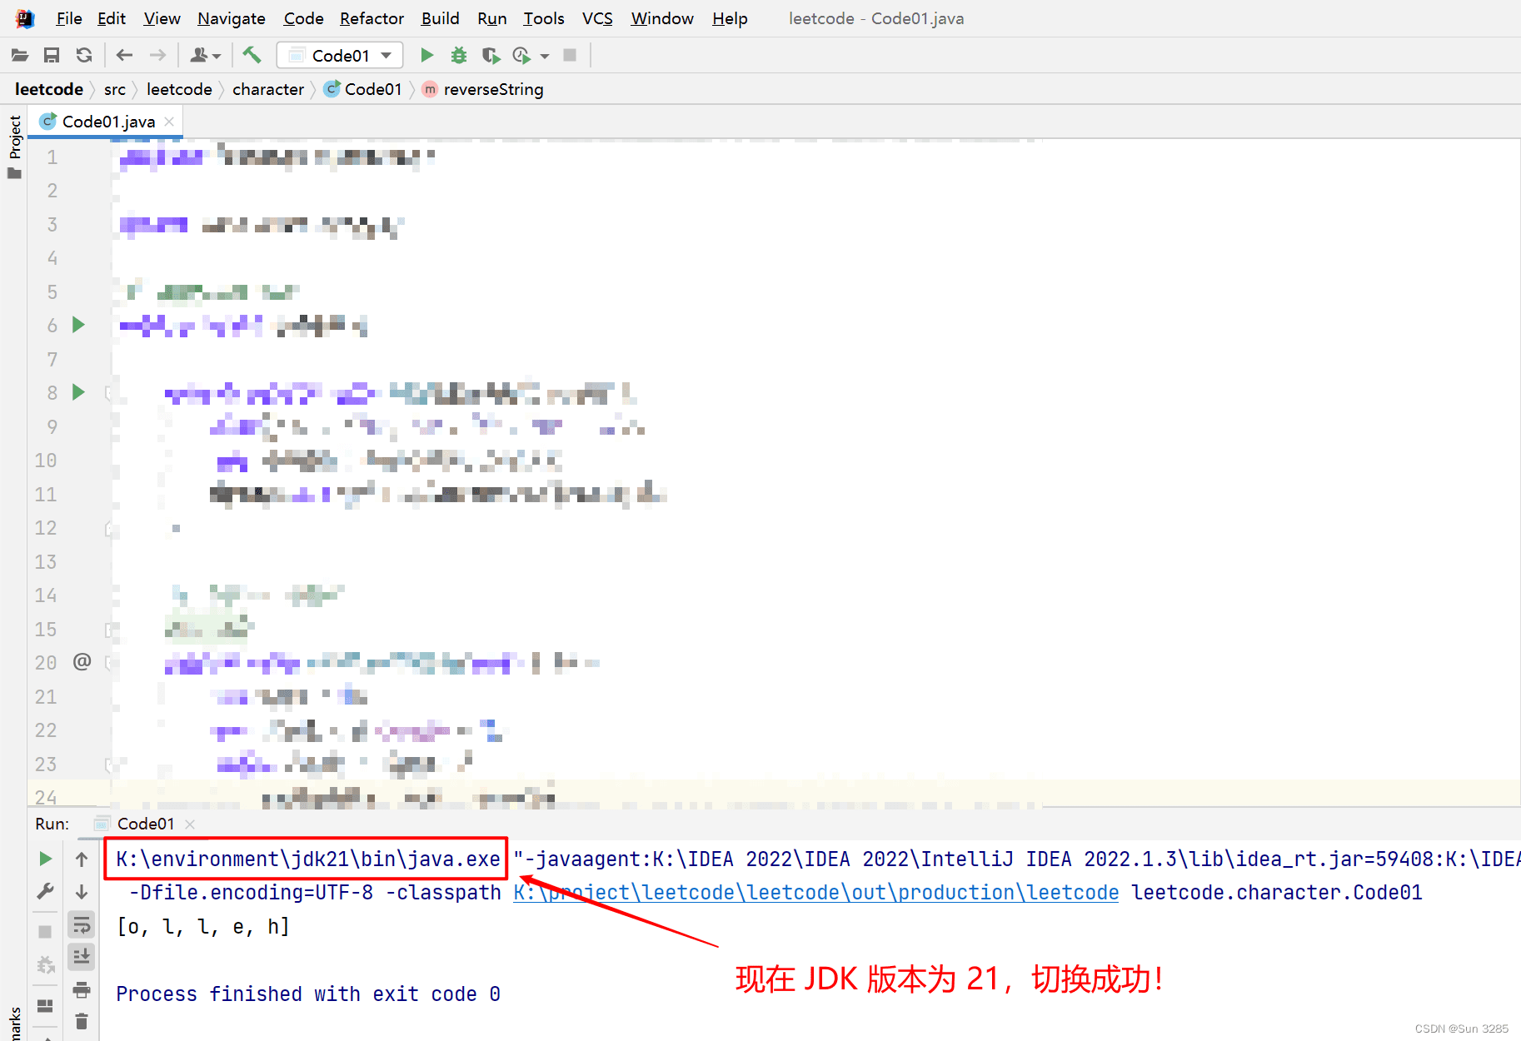1521x1041 pixels.
Task: Toggle soft-wrap in console
Action: (82, 924)
